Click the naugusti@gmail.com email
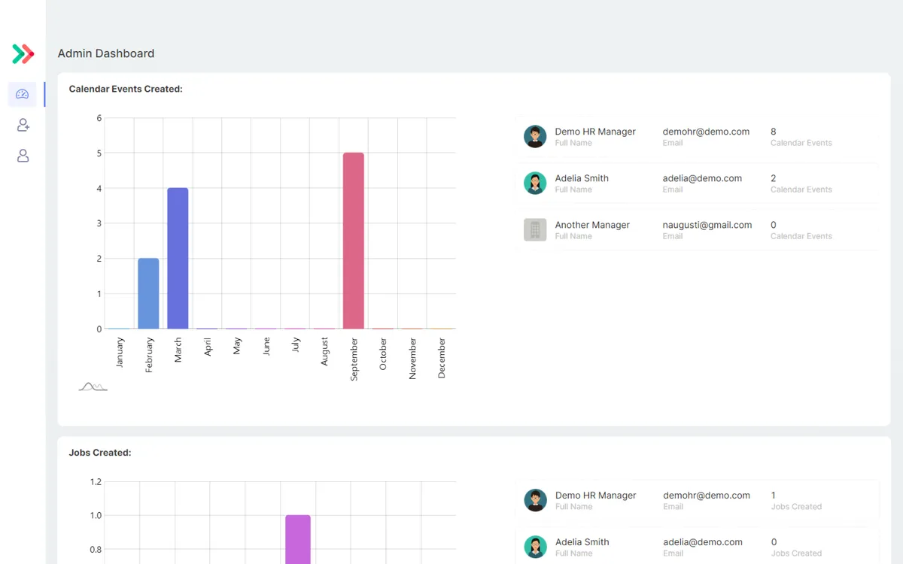 [x=707, y=225]
